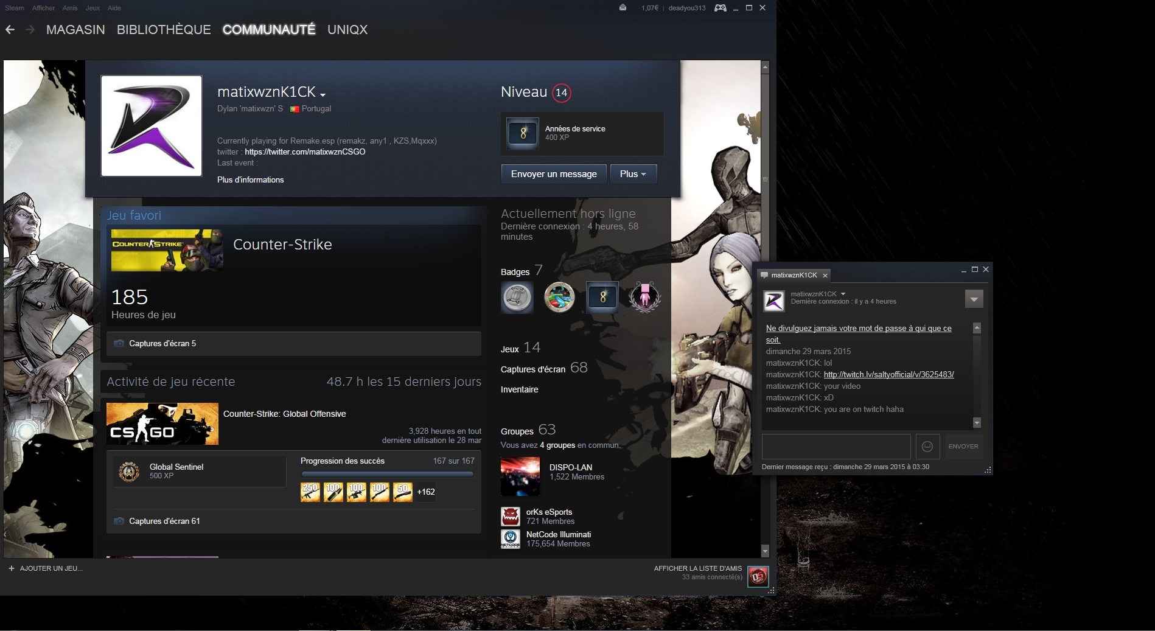The image size is (1155, 631).
Task: Open the 50 achievement icon
Action: coord(403,492)
